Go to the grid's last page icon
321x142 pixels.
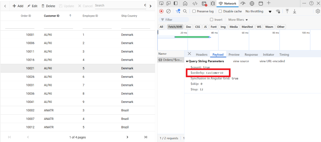pos(146,137)
